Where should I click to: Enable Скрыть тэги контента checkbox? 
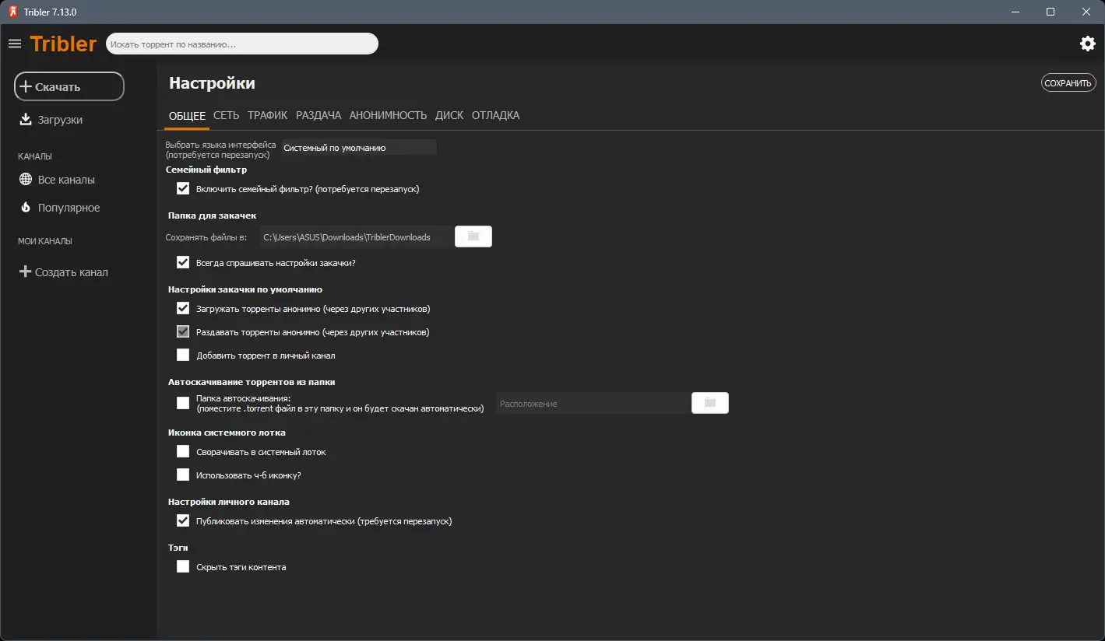click(183, 566)
